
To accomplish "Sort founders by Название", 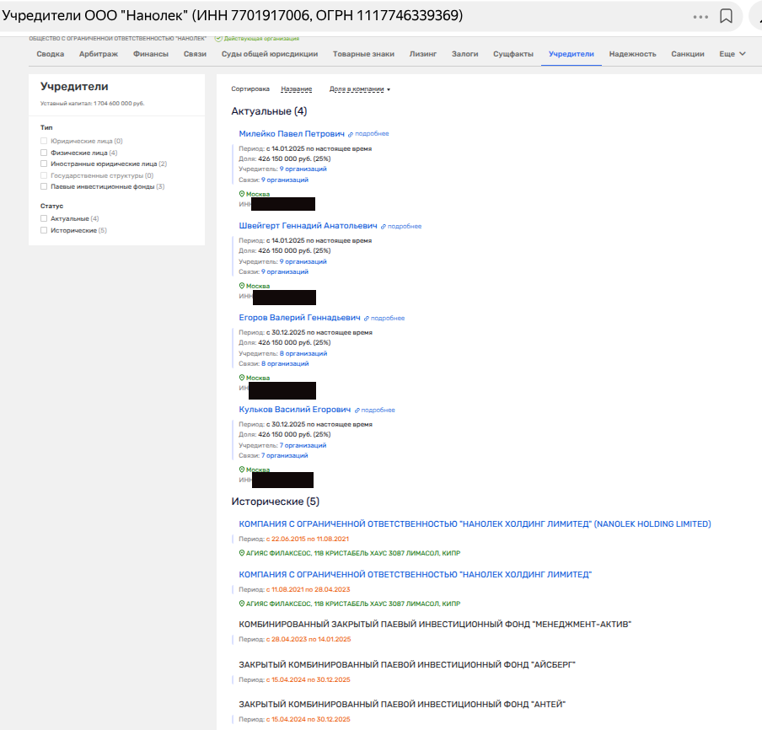I will 296,89.
